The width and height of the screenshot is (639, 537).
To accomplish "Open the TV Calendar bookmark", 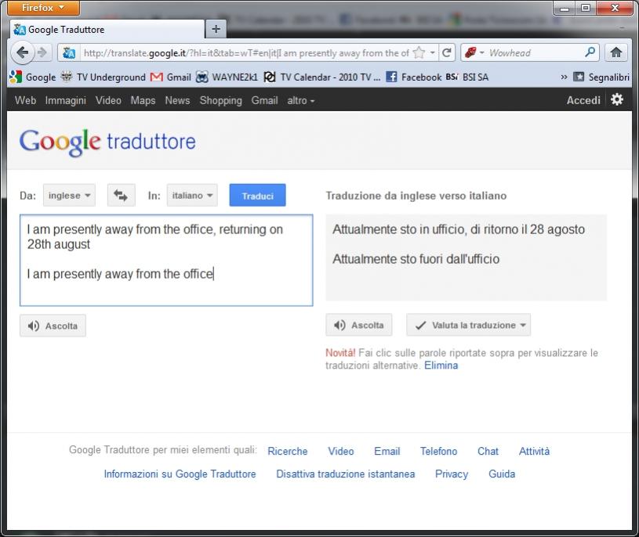I will (322, 77).
